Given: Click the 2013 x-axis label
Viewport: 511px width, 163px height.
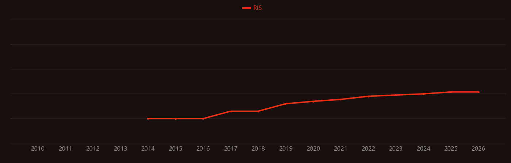Looking at the screenshot, I should click(x=120, y=149).
